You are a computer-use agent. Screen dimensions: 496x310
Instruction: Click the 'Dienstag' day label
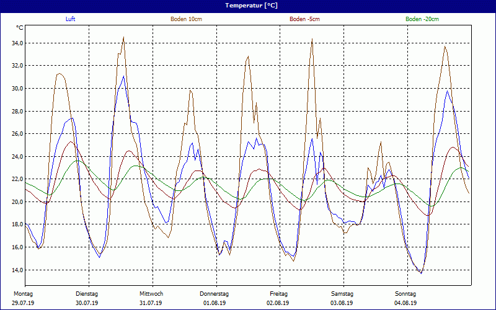click(x=87, y=294)
